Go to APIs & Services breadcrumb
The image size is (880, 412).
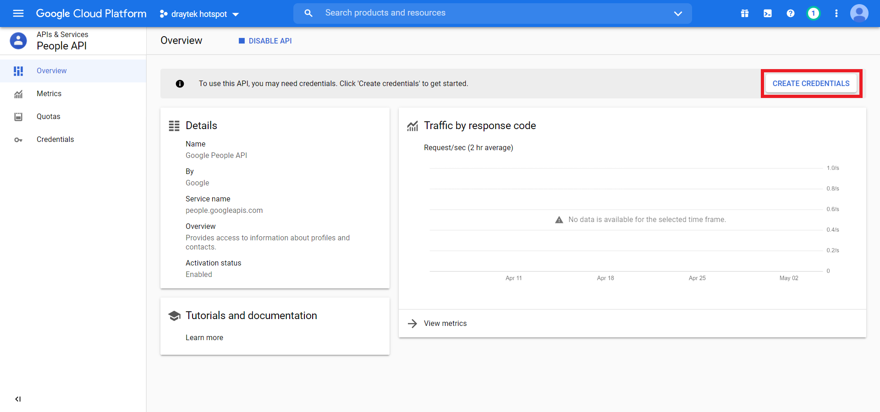point(62,34)
